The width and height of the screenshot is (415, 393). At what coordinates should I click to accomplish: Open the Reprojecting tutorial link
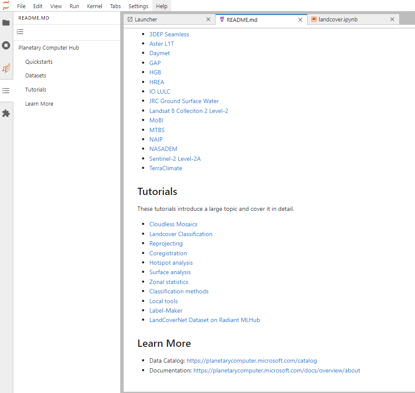click(x=166, y=244)
